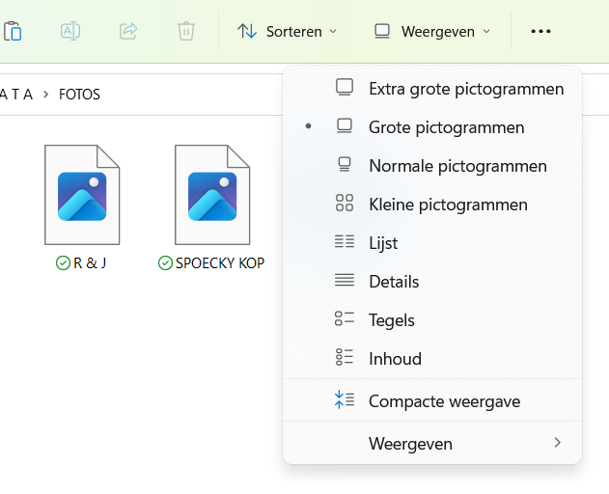Collapse the Weergeven toolbar dropdown
The image size is (609, 494).
tap(432, 31)
